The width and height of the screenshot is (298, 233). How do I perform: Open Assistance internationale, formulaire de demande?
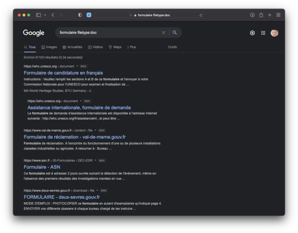point(79,107)
